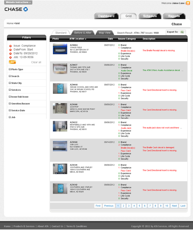Open footer Home link

7,226
